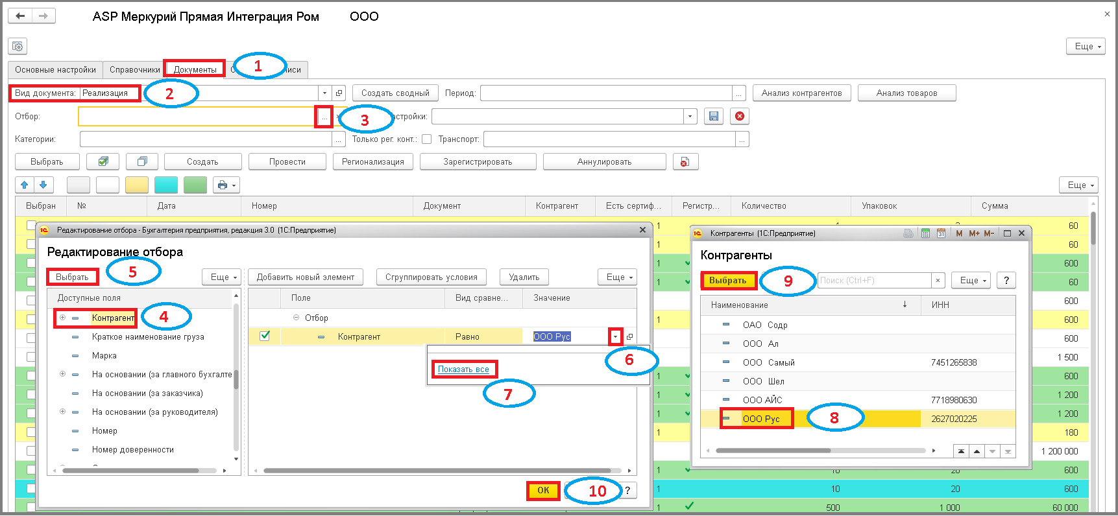Screen dimensions: 1118x516
Task: Toggle the Контрагент filter row checkbox
Action: (x=265, y=336)
